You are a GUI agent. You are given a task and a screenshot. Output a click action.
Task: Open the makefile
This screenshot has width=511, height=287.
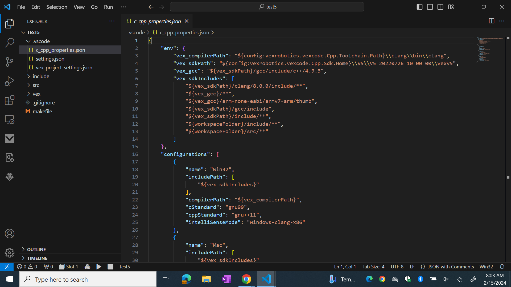click(70, 111)
